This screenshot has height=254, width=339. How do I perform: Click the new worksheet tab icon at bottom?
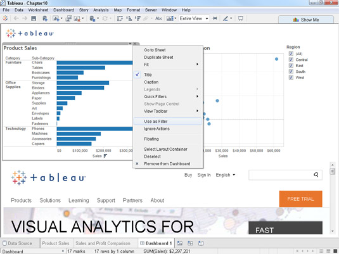click(180, 243)
